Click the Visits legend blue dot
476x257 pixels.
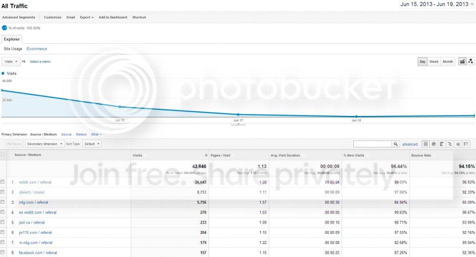pos(3,73)
